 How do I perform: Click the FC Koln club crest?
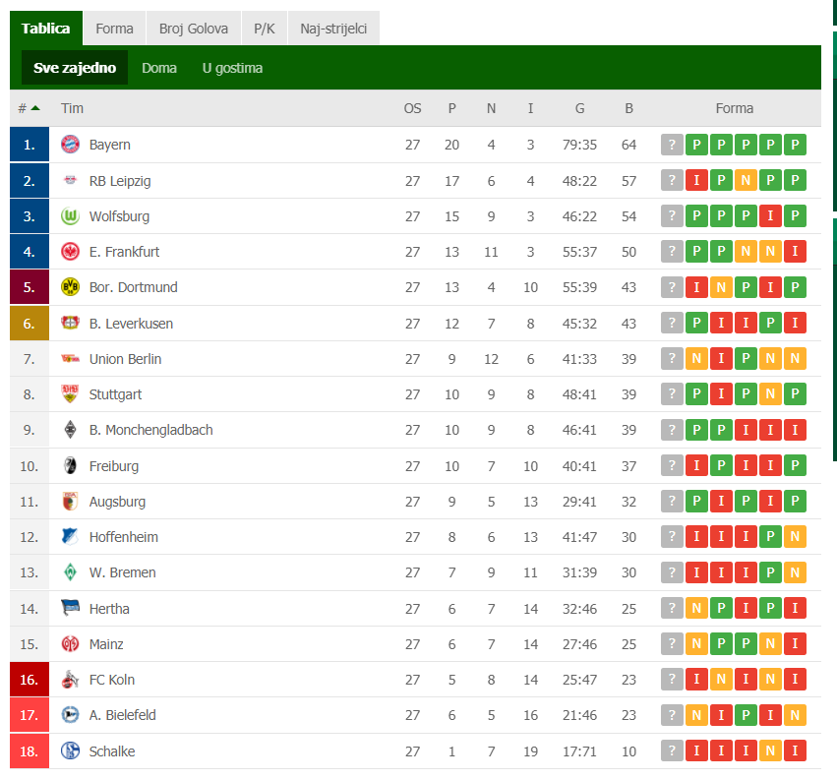pyautogui.click(x=70, y=680)
